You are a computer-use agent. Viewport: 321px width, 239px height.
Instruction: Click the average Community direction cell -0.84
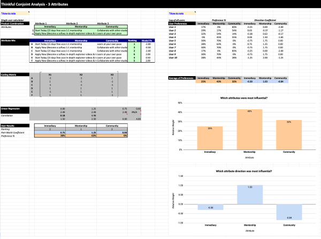(281, 81)
